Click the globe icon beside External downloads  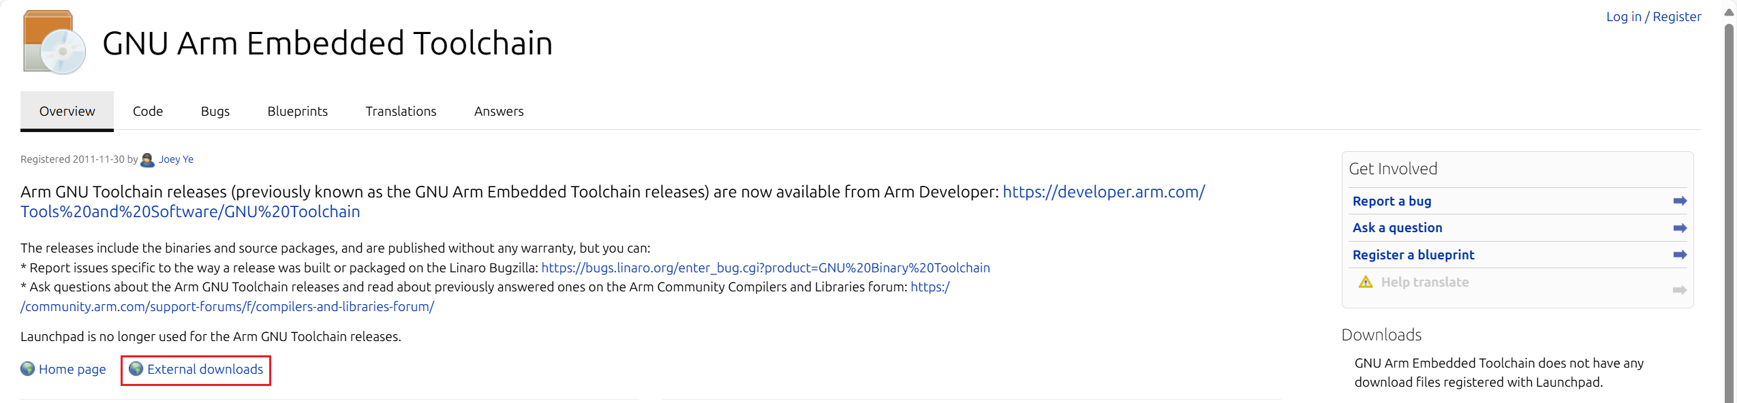(x=136, y=369)
